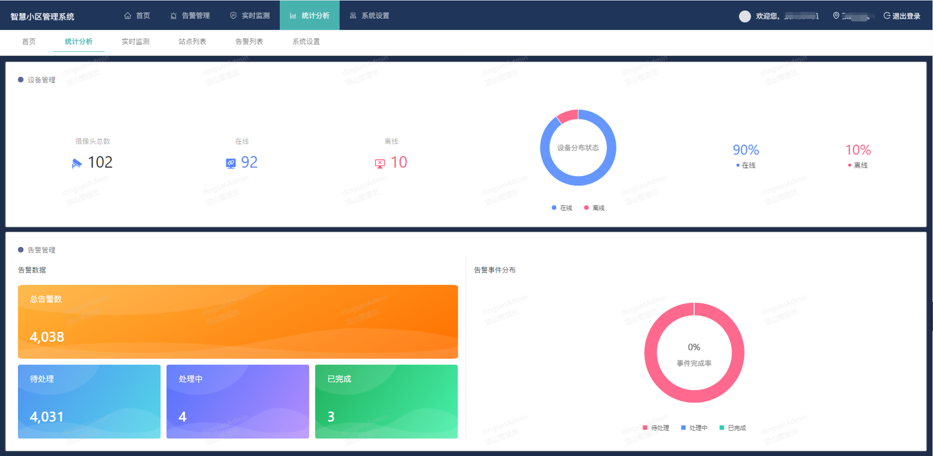Image resolution: width=933 pixels, height=456 pixels.
Task: Click the real-time monitoring shield icon
Action: pyautogui.click(x=234, y=16)
